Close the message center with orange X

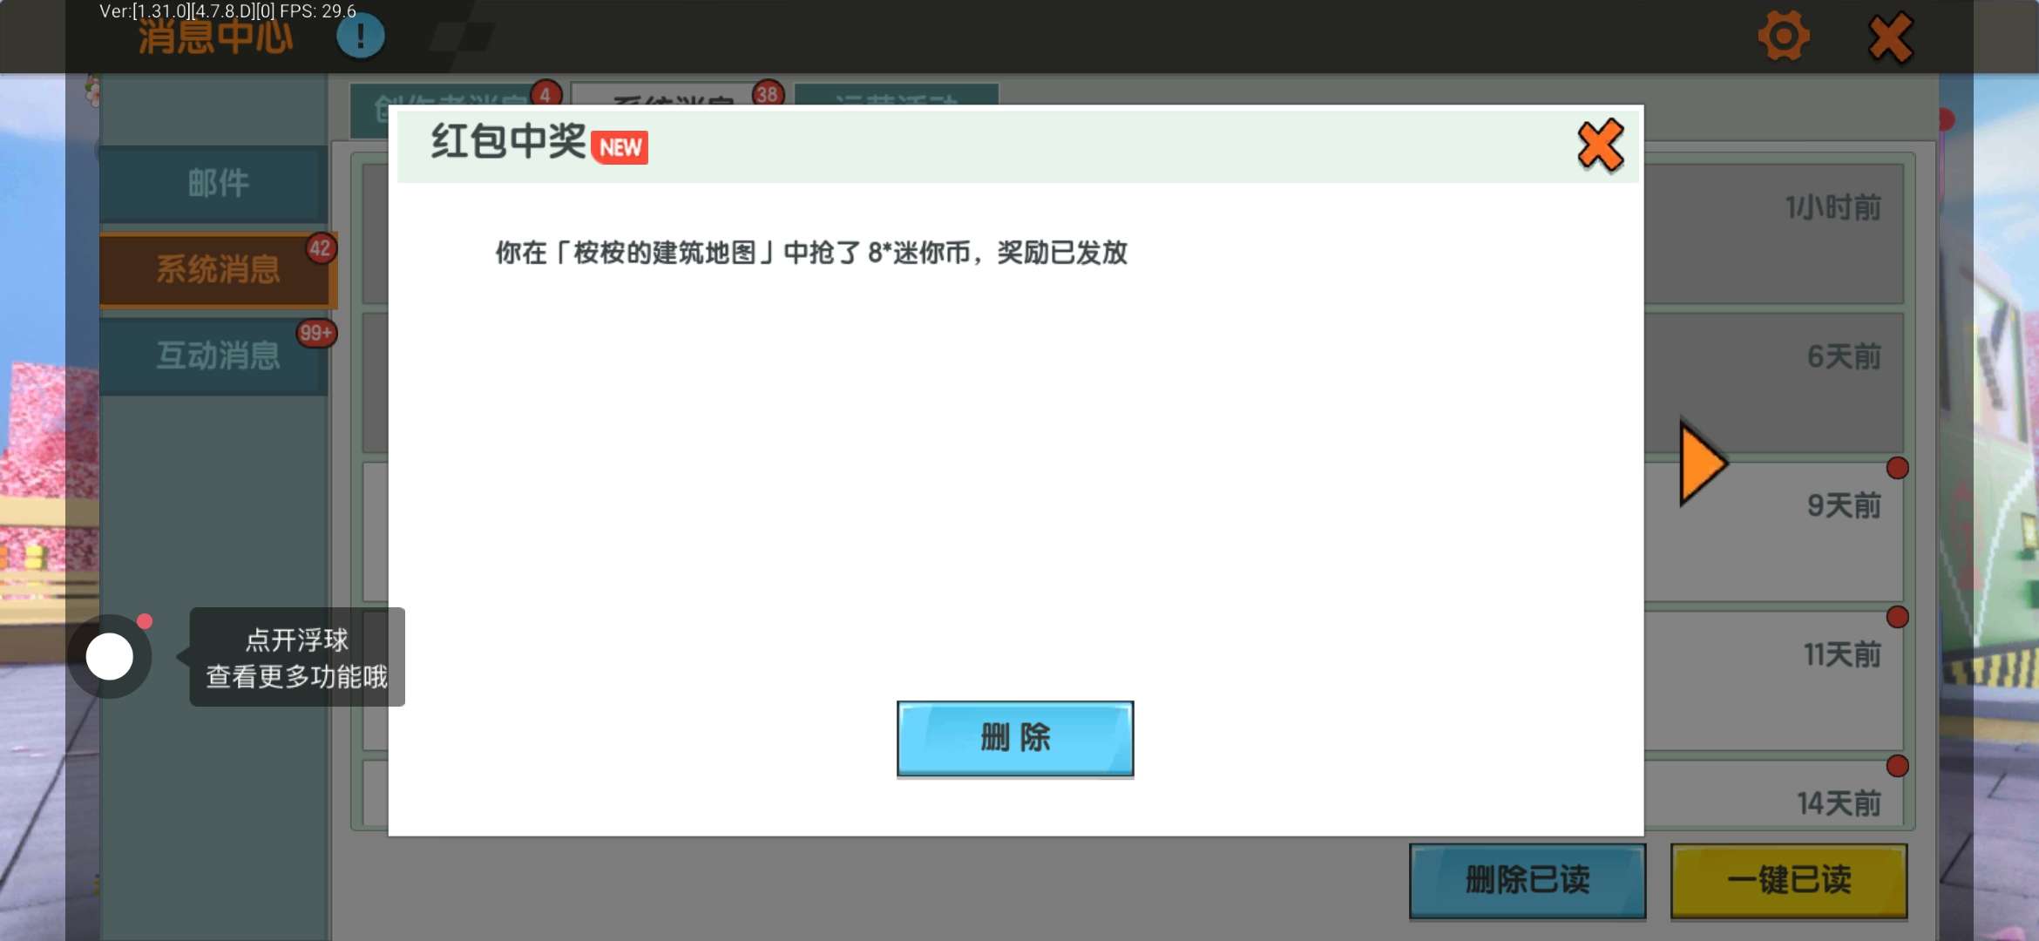[x=1890, y=38]
